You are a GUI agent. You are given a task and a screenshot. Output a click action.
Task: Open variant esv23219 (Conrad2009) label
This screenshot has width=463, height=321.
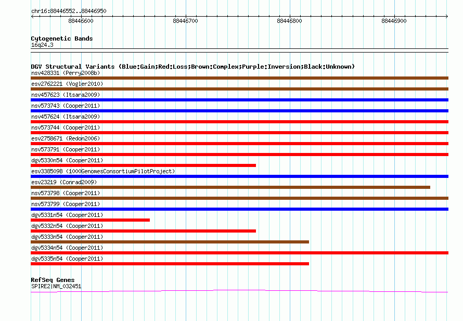click(x=64, y=182)
